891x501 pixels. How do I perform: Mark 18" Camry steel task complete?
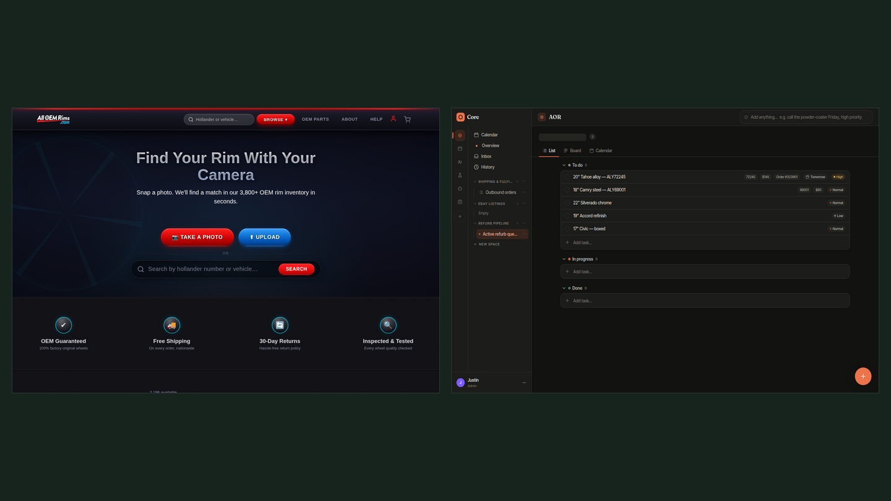567,190
